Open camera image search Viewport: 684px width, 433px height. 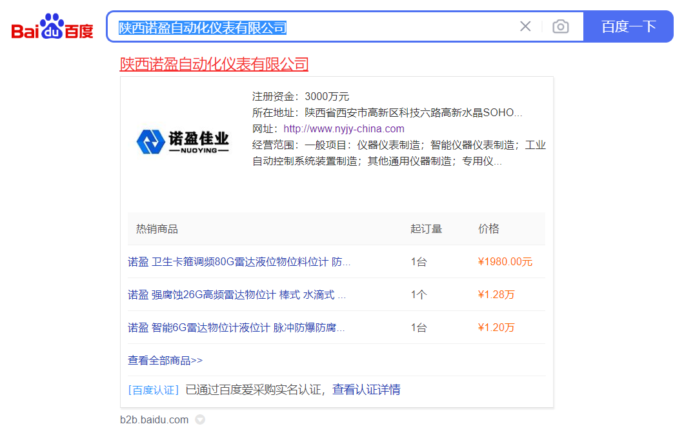coord(561,26)
